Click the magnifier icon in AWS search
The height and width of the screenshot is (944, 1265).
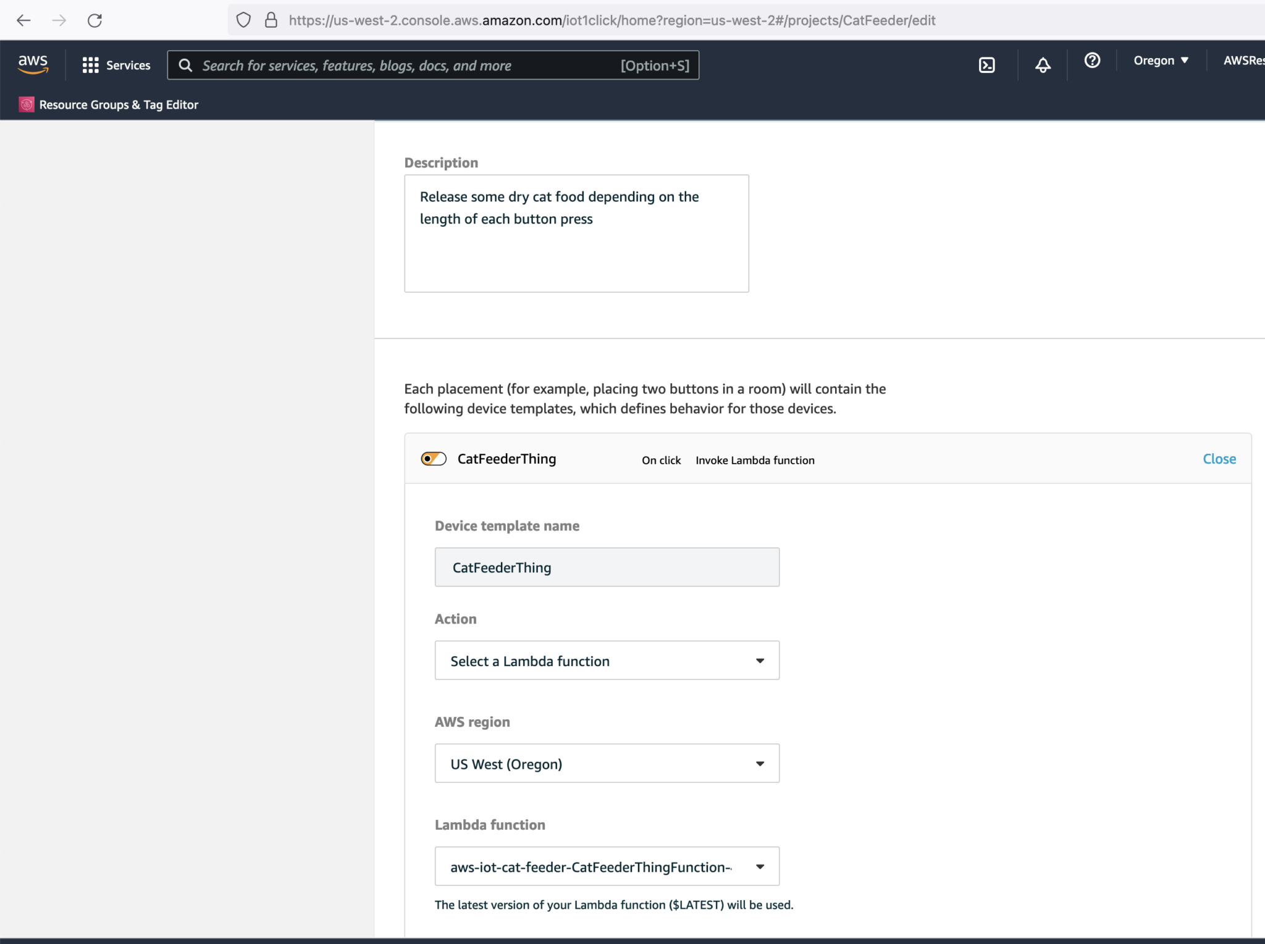[185, 65]
